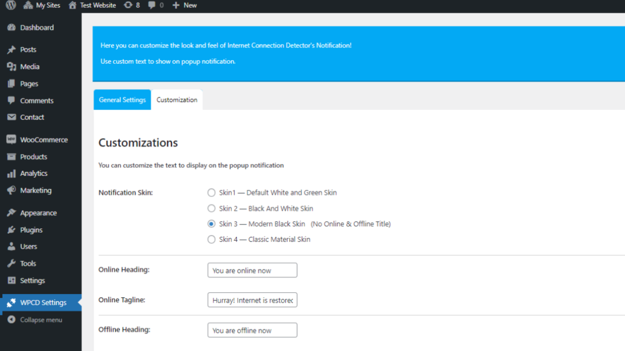Open the Pages menu label

29,84
